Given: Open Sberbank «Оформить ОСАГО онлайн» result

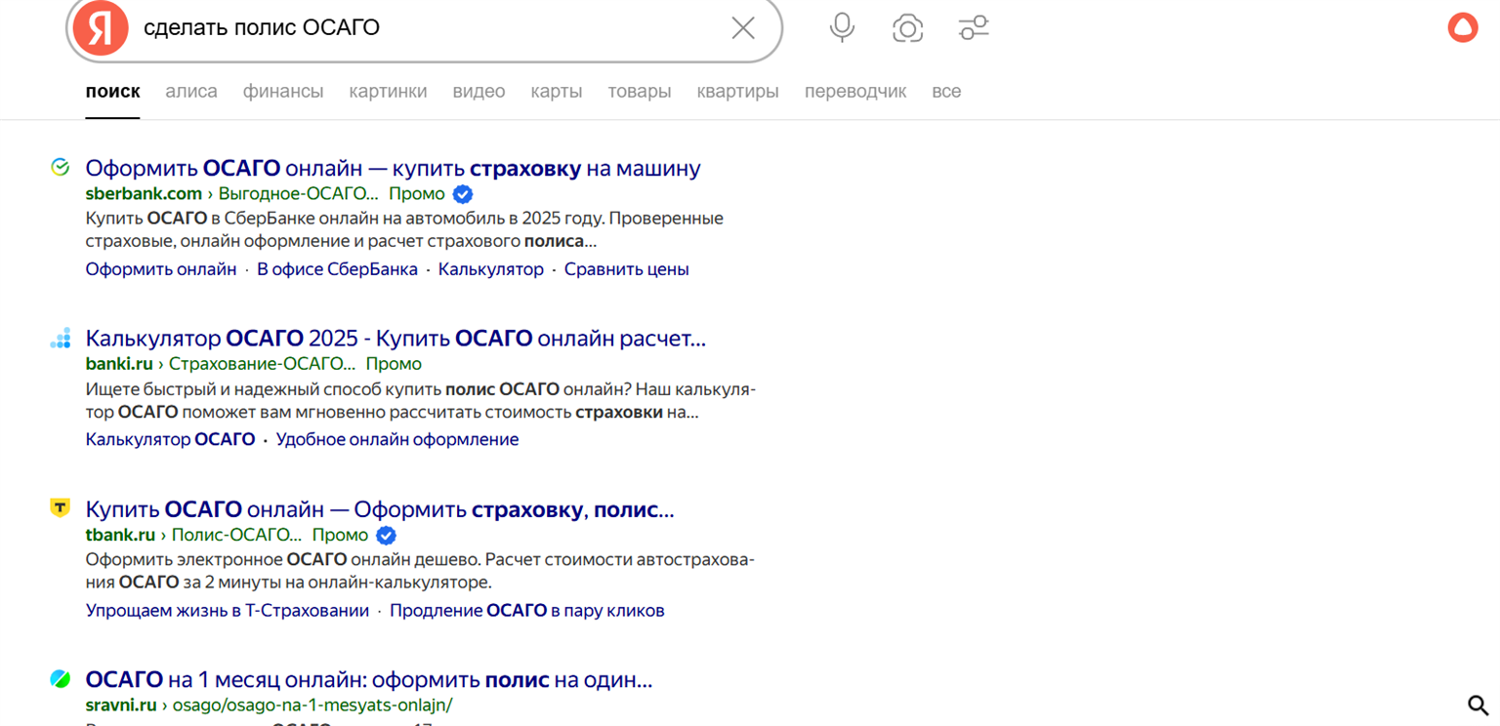Looking at the screenshot, I should coord(393,168).
